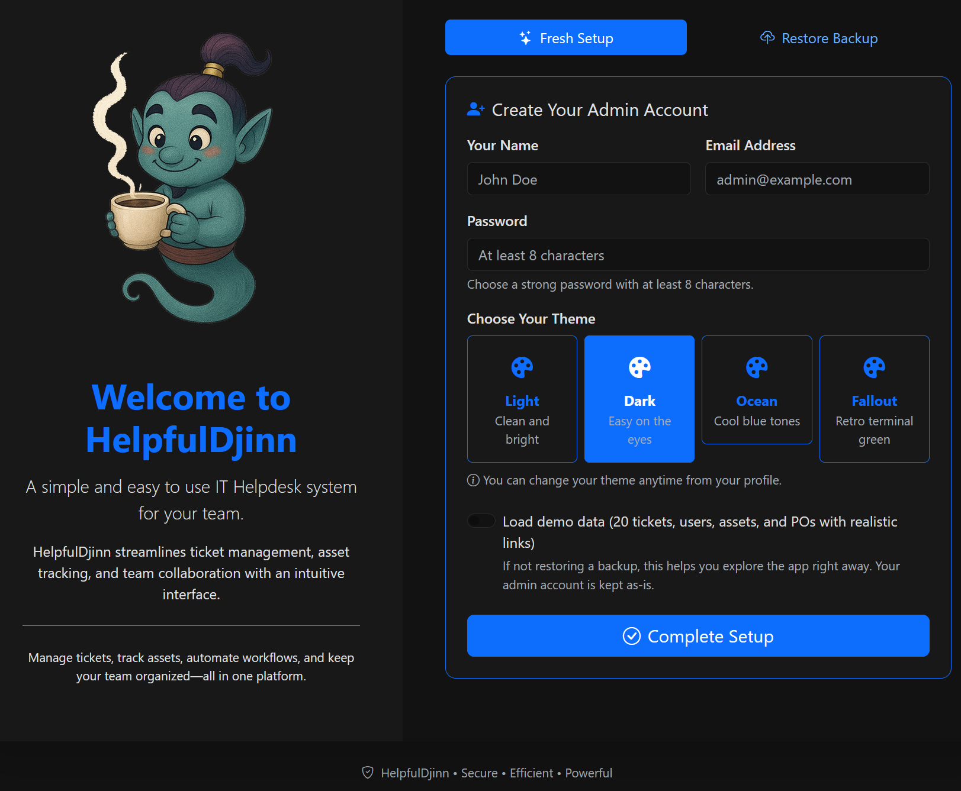Click the 'Load demo data' label text

[700, 532]
